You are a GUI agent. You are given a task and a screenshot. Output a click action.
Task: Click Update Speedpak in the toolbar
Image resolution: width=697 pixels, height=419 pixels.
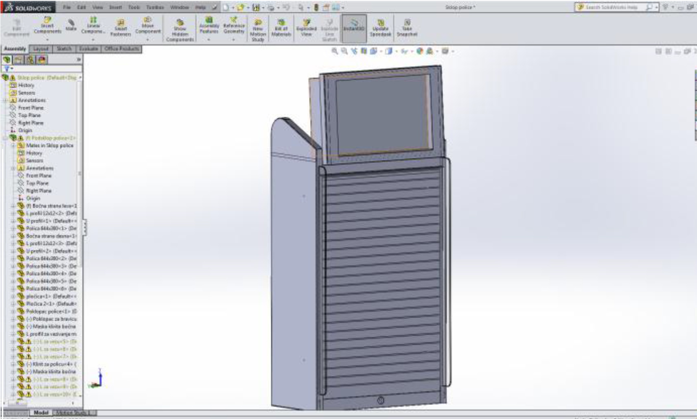pos(380,28)
